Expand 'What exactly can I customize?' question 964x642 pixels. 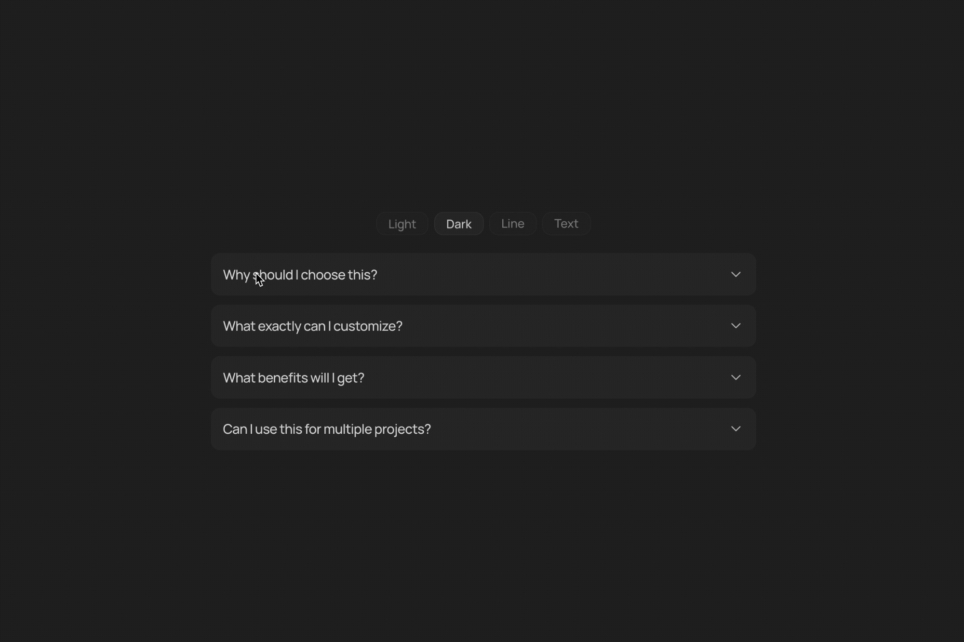coord(483,326)
